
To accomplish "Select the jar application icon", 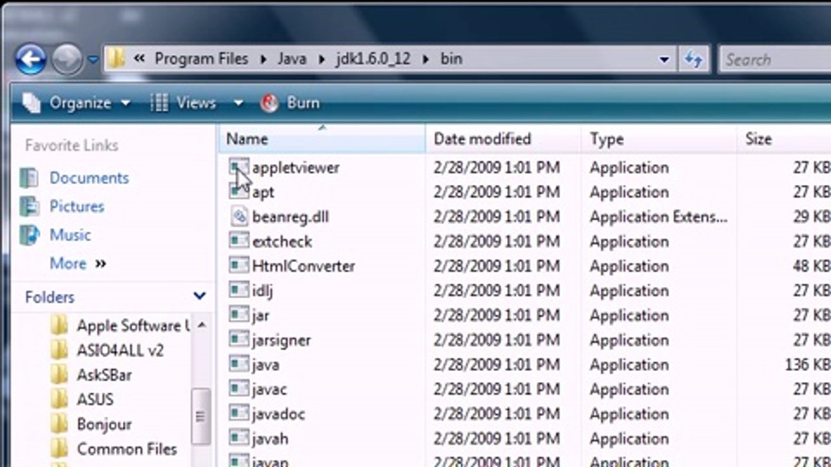I will (x=239, y=315).
